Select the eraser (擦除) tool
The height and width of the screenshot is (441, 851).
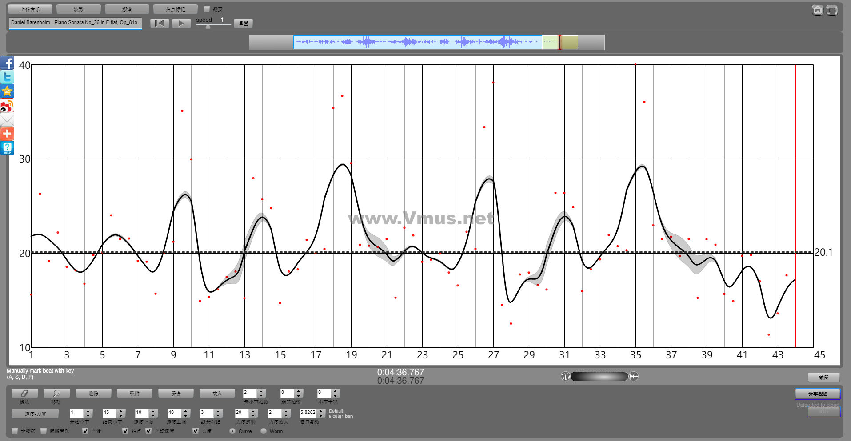[x=24, y=393]
